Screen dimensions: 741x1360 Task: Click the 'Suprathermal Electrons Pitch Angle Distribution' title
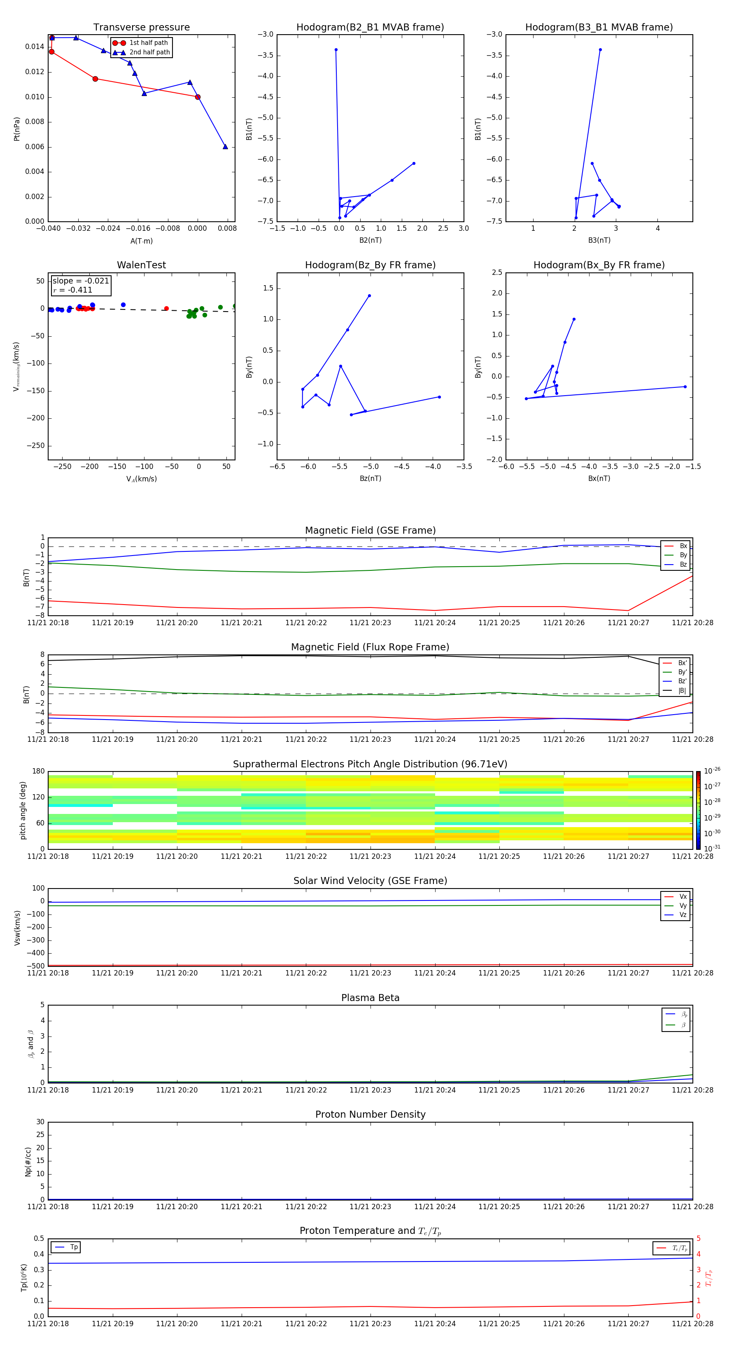point(370,764)
